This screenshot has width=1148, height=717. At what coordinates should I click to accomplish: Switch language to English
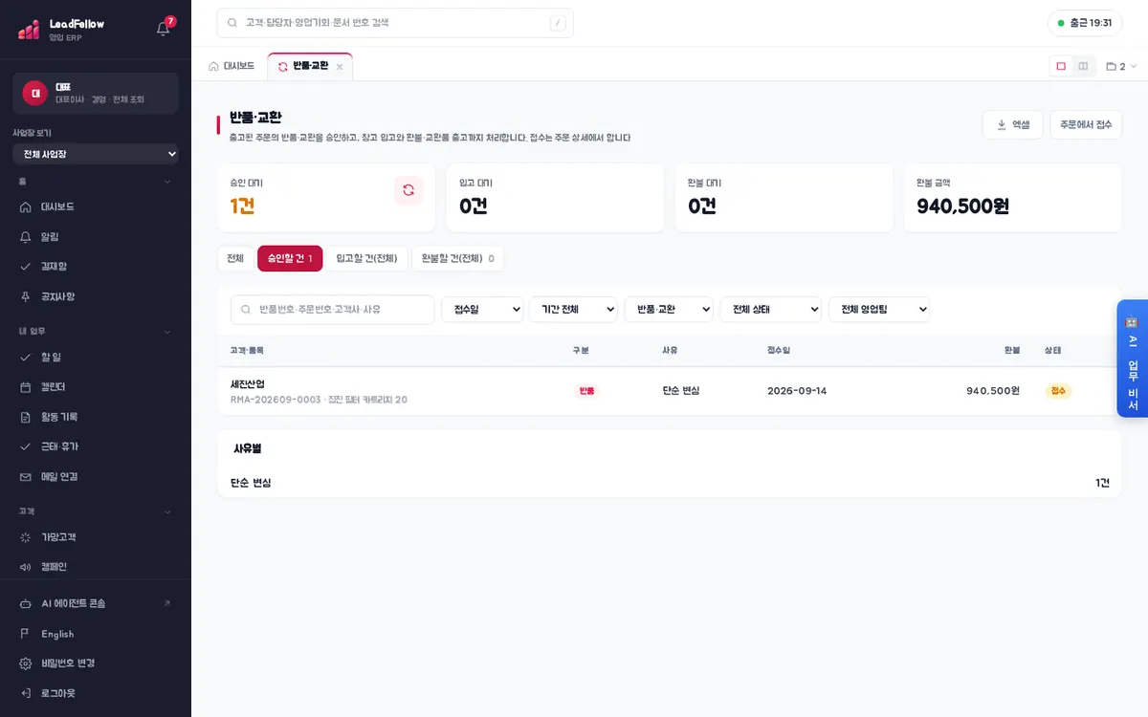pyautogui.click(x=96, y=634)
